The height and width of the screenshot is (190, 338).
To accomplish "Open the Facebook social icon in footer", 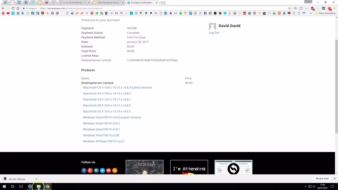I will point(84,170).
